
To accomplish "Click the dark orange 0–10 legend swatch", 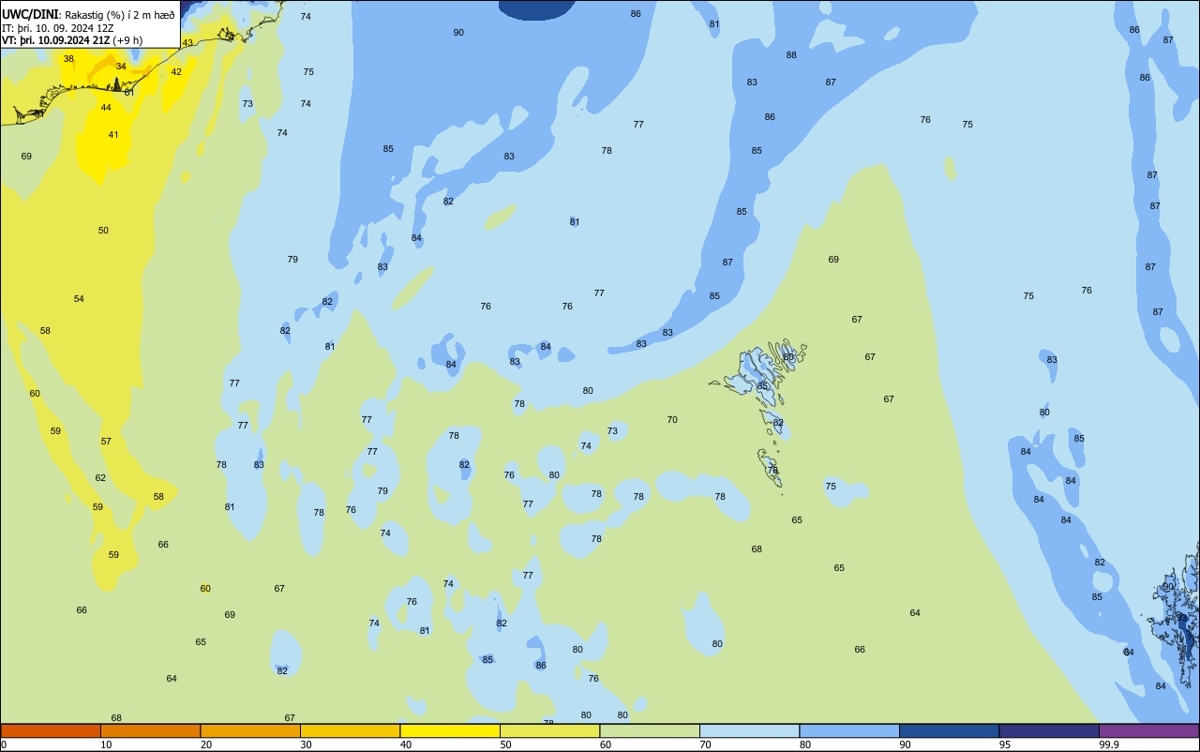I will click(x=51, y=730).
